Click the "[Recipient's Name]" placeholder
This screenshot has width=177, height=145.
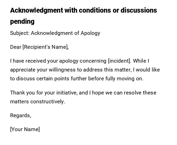[46, 47]
